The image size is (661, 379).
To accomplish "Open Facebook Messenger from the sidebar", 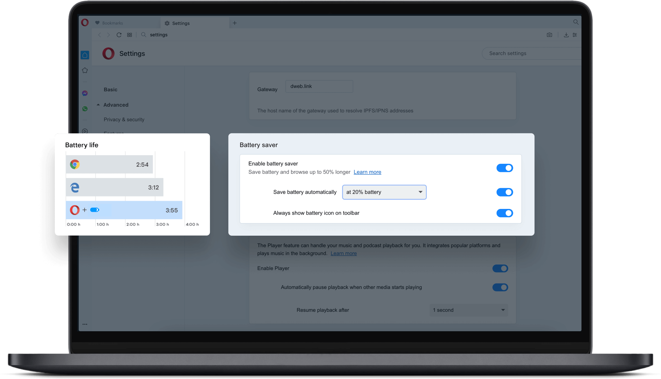I will point(85,93).
